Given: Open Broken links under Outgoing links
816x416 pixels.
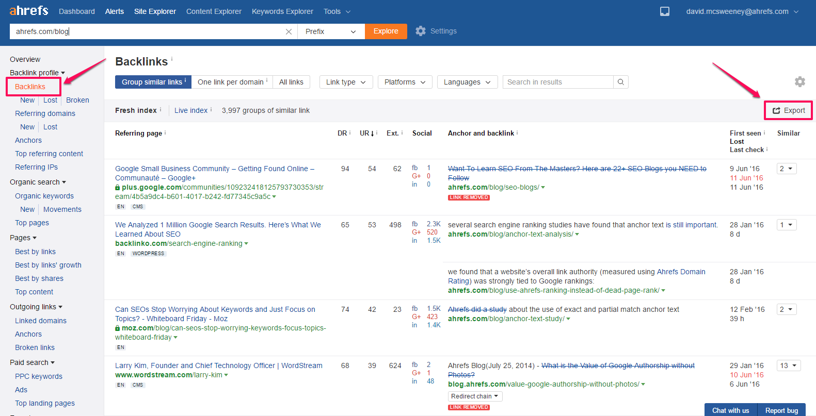Looking at the screenshot, I should (x=35, y=347).
